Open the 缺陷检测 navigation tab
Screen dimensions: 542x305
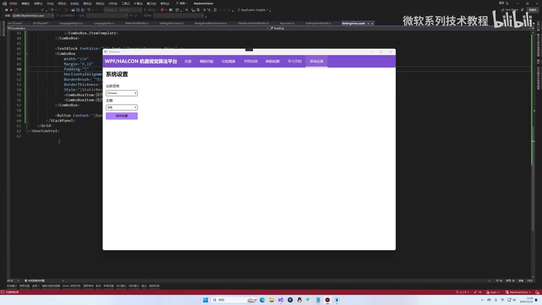click(273, 61)
